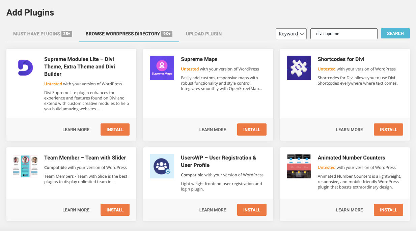Click the UsersWP blue profile icon
The image size is (416, 231).
[x=162, y=166]
